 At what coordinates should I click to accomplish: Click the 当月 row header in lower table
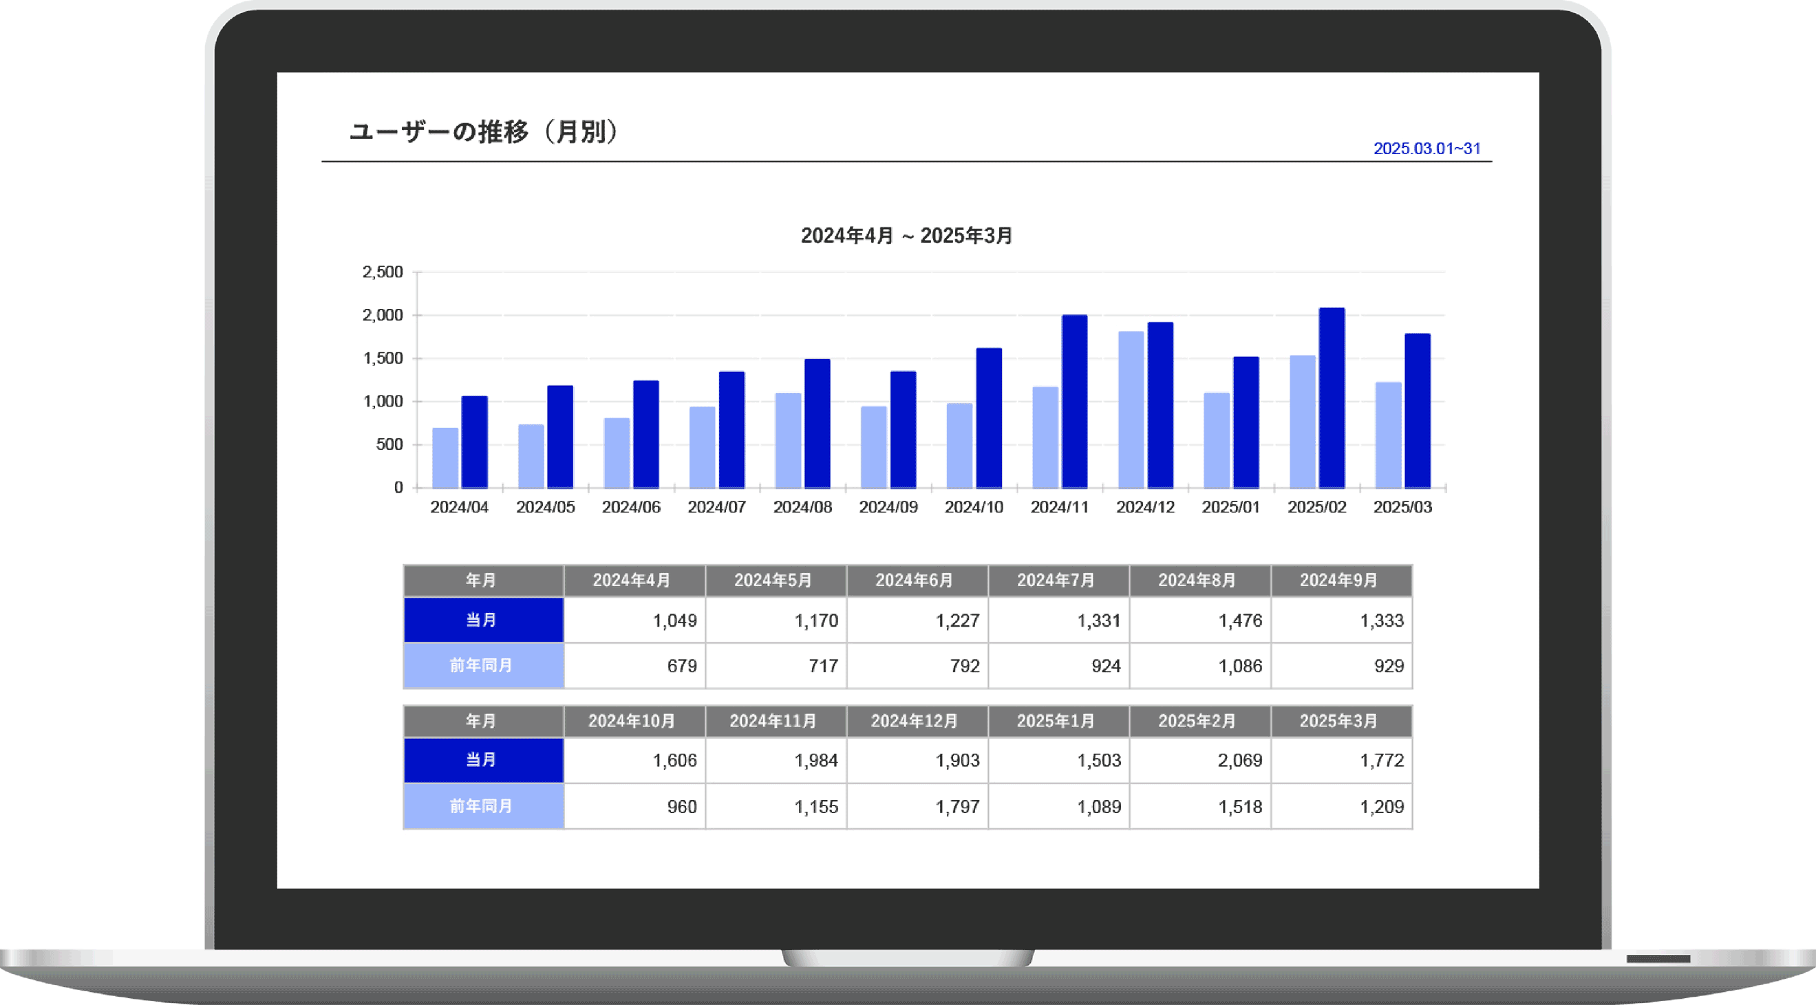(x=484, y=759)
